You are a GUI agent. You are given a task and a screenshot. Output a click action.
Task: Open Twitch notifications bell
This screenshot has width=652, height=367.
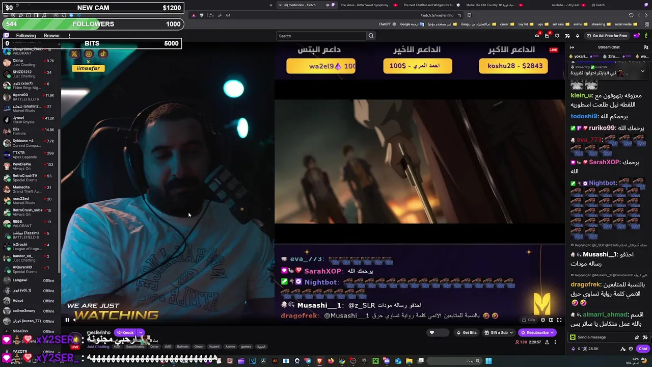tap(547, 36)
